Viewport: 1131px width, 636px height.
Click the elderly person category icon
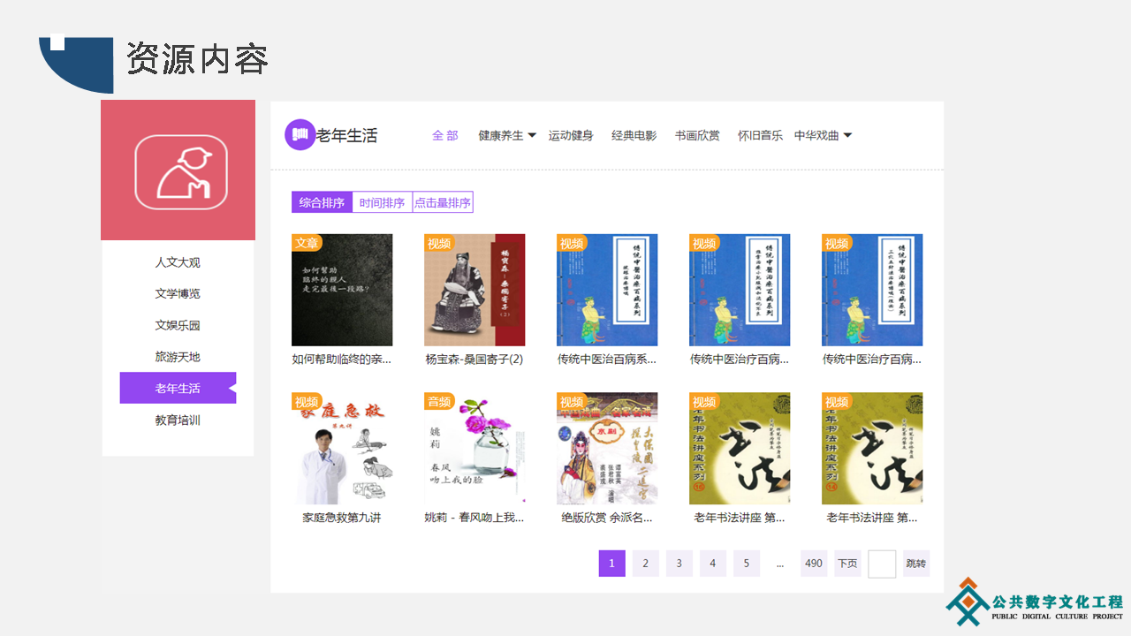pyautogui.click(x=181, y=172)
